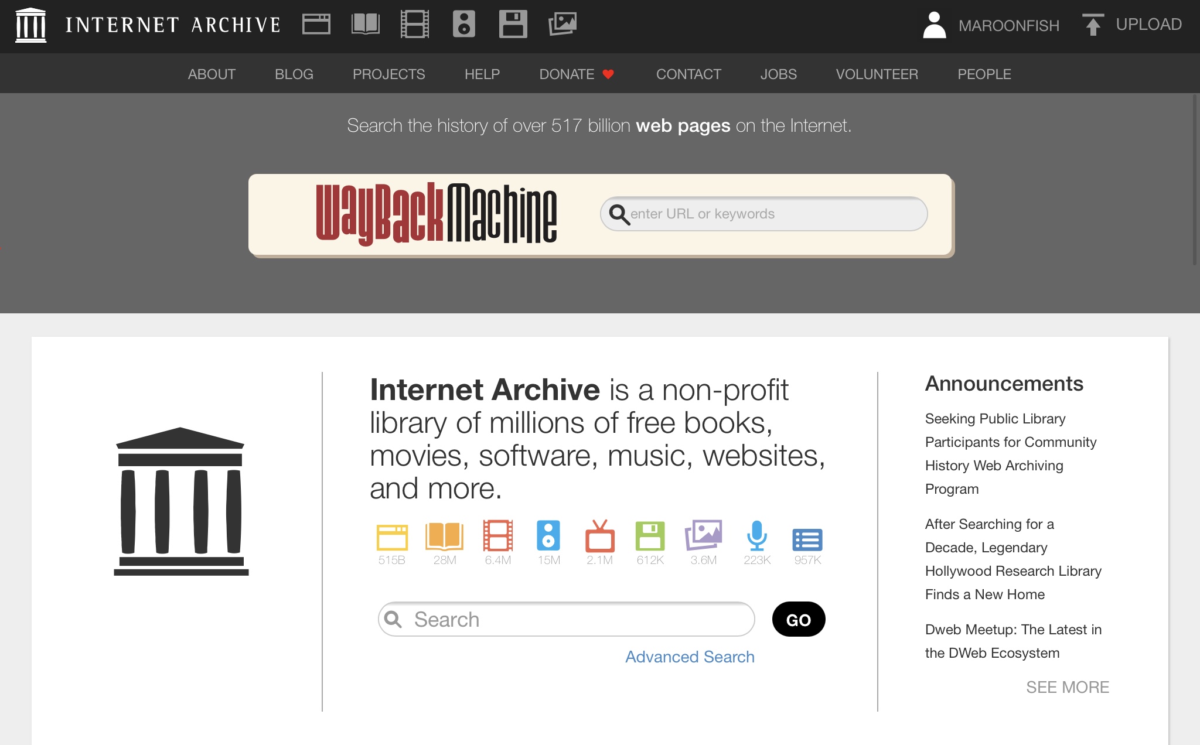The height and width of the screenshot is (745, 1200).
Task: Open the Images icon in top bar
Action: (x=562, y=24)
